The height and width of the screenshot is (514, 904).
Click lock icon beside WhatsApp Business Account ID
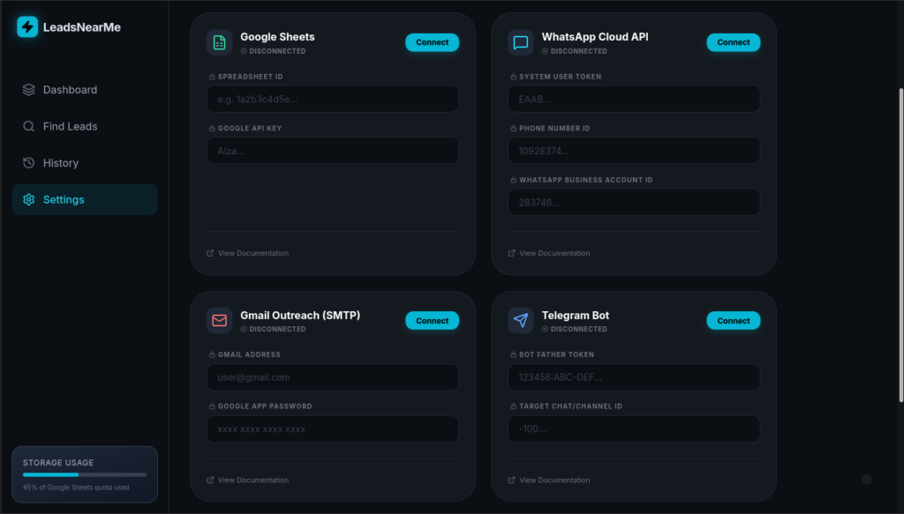(x=513, y=180)
